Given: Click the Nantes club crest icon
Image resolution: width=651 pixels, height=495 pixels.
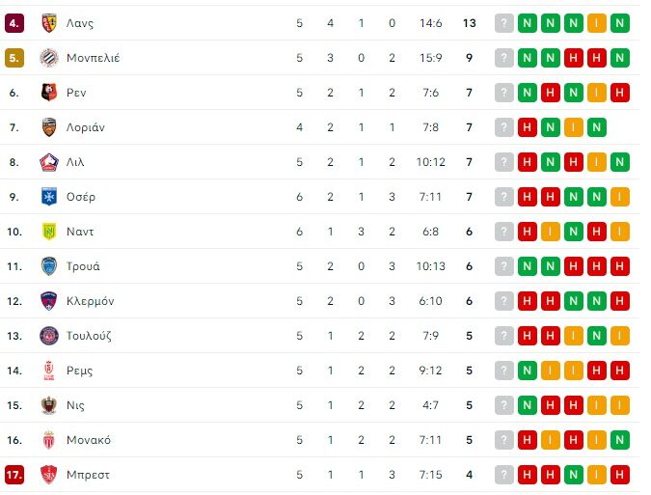Looking at the screenshot, I should [49, 232].
